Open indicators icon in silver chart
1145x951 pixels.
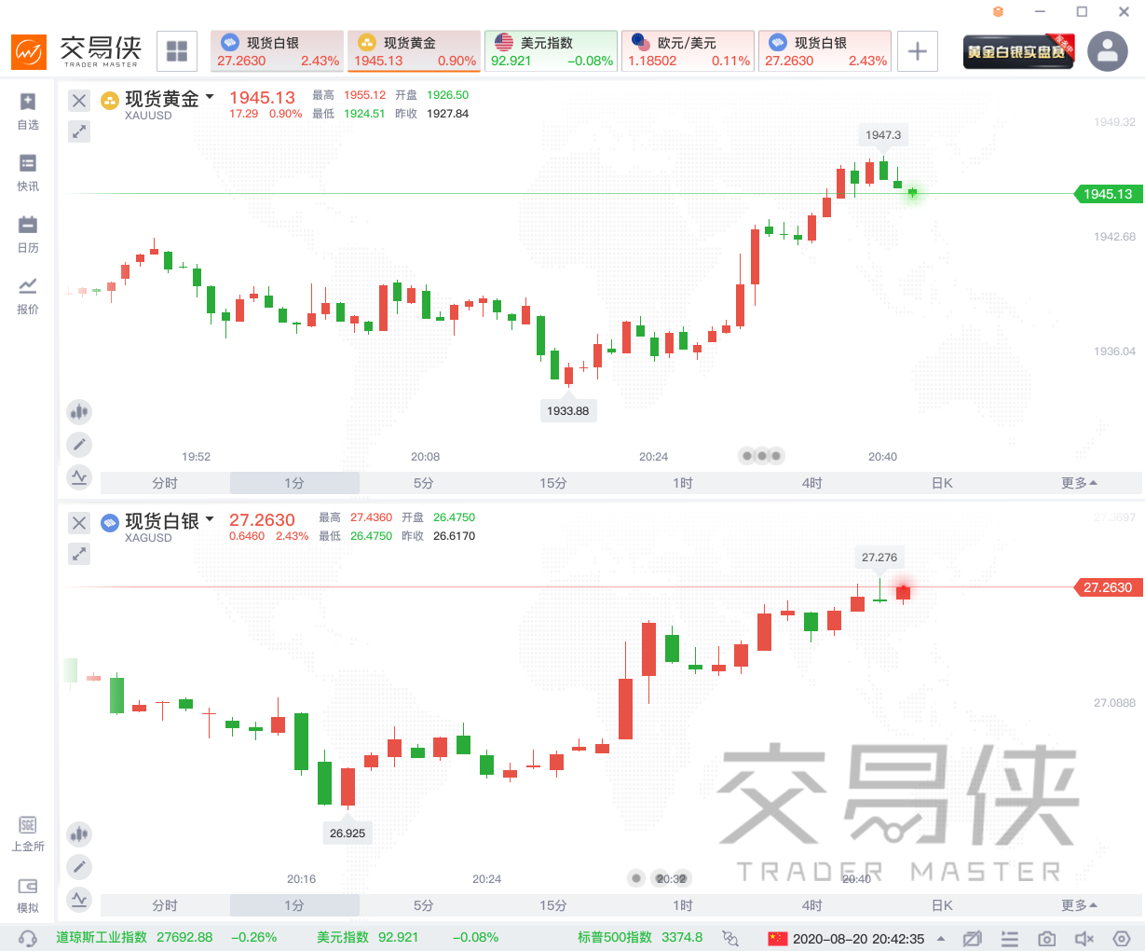tap(79, 900)
